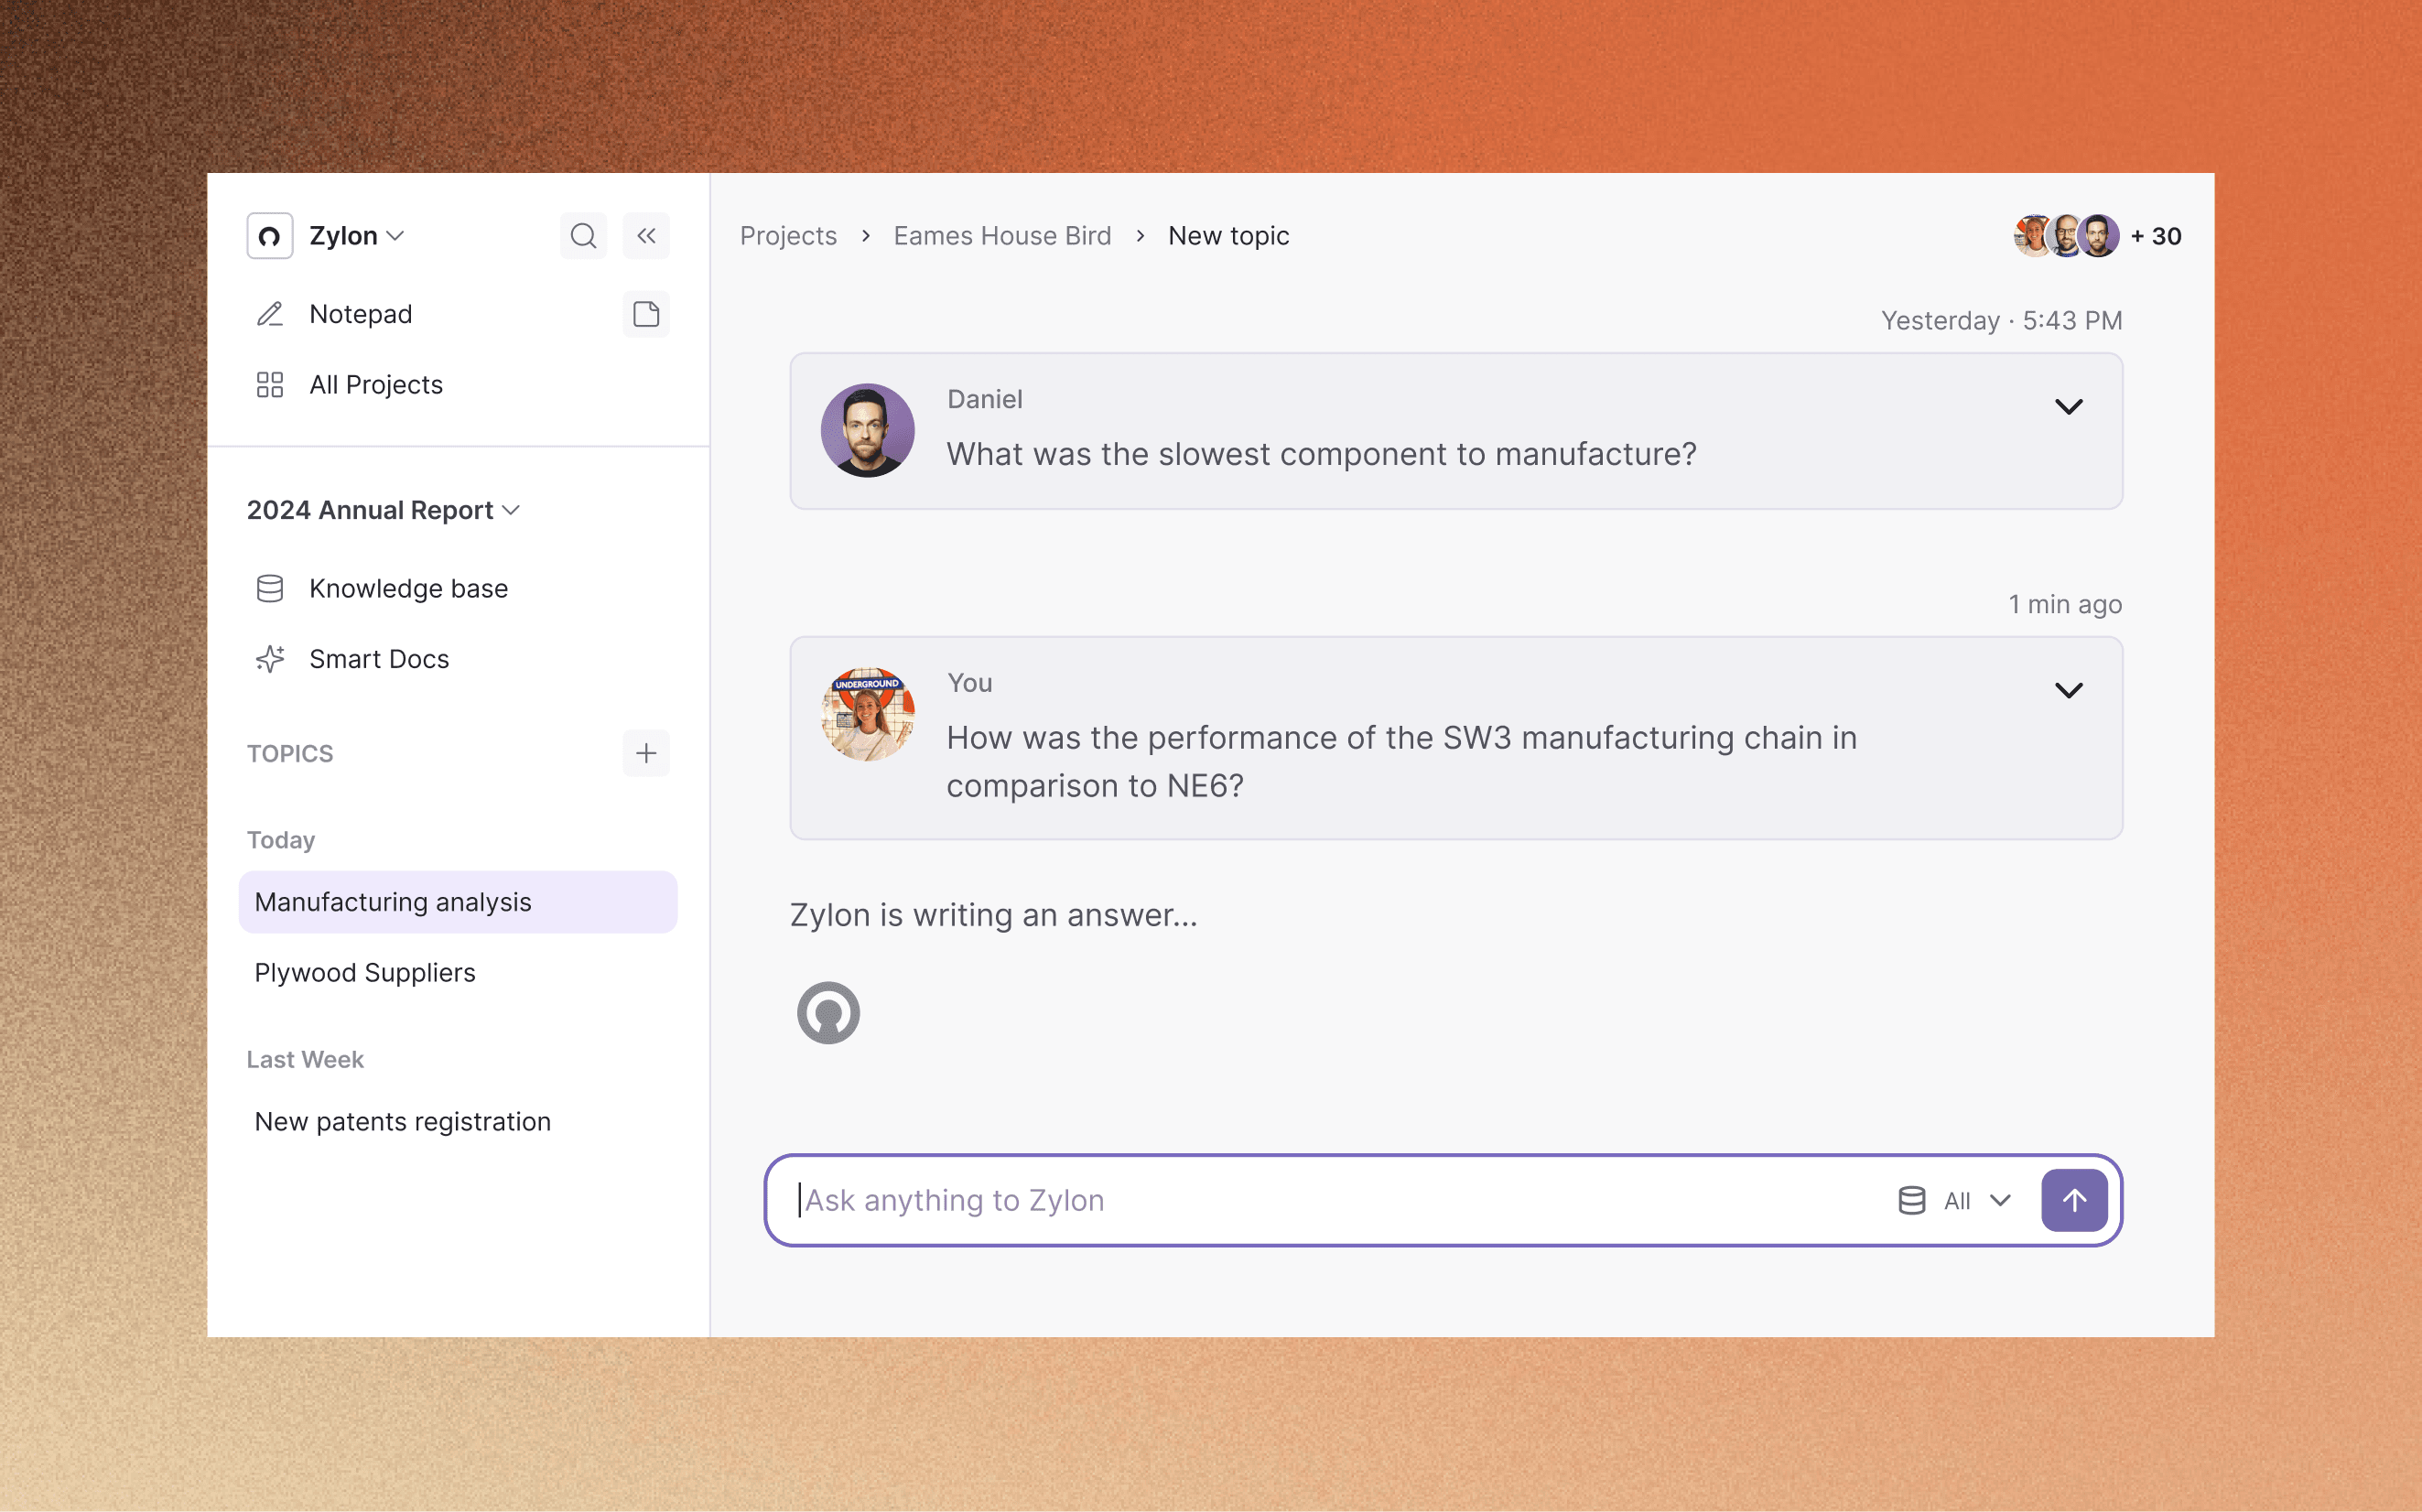This screenshot has width=2422, height=1512.
Task: Open Smart Docs from sidebar
Action: 378,659
